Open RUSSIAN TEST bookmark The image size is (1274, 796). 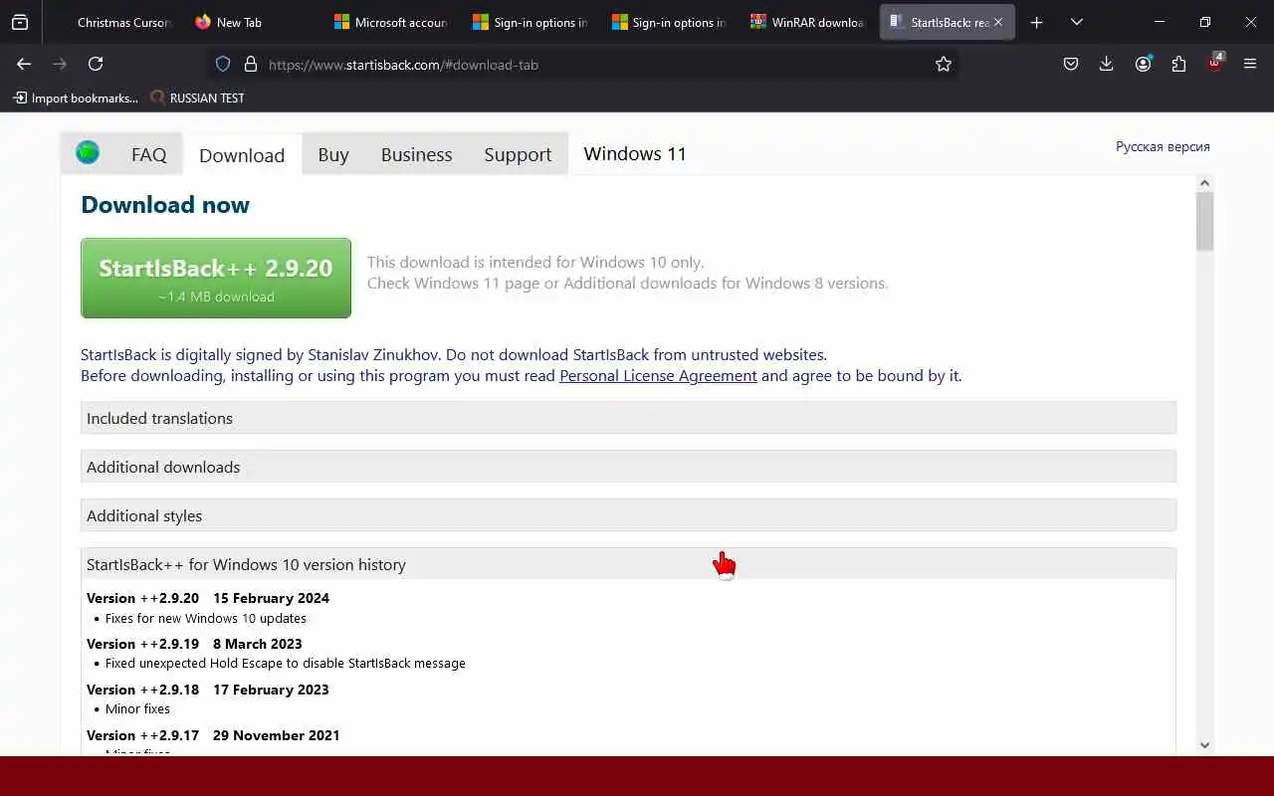tap(197, 98)
